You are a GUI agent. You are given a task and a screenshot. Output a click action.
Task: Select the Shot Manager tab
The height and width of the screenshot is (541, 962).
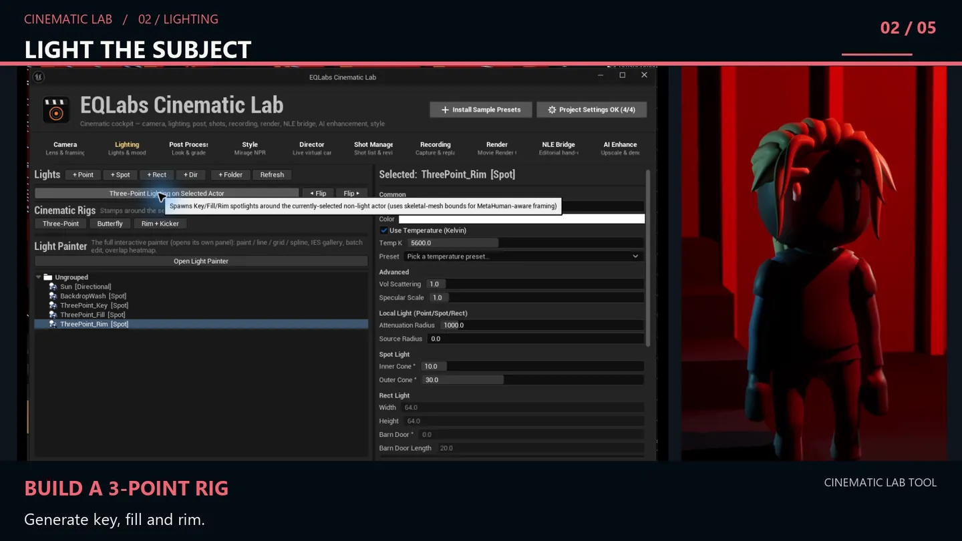pos(373,148)
